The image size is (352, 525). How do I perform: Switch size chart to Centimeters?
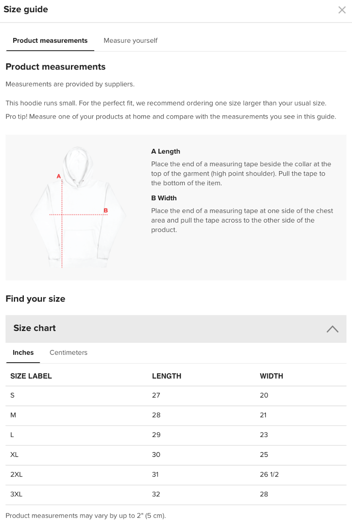(x=69, y=352)
